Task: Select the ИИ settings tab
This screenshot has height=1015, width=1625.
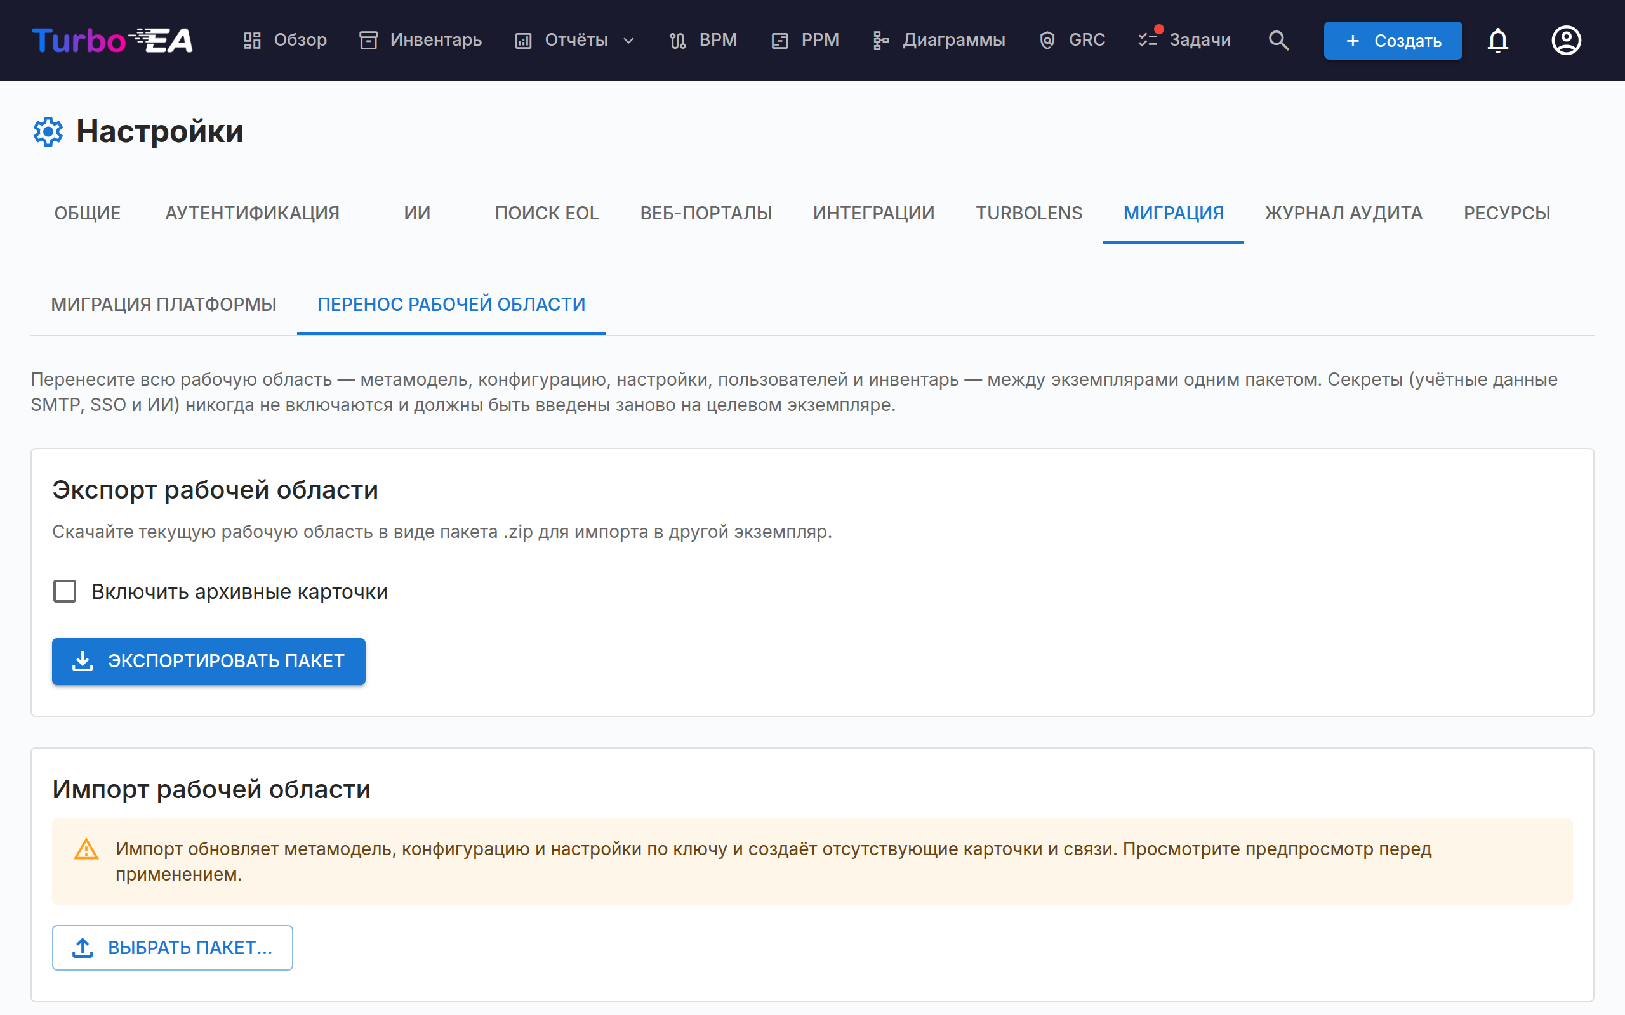Action: click(417, 214)
